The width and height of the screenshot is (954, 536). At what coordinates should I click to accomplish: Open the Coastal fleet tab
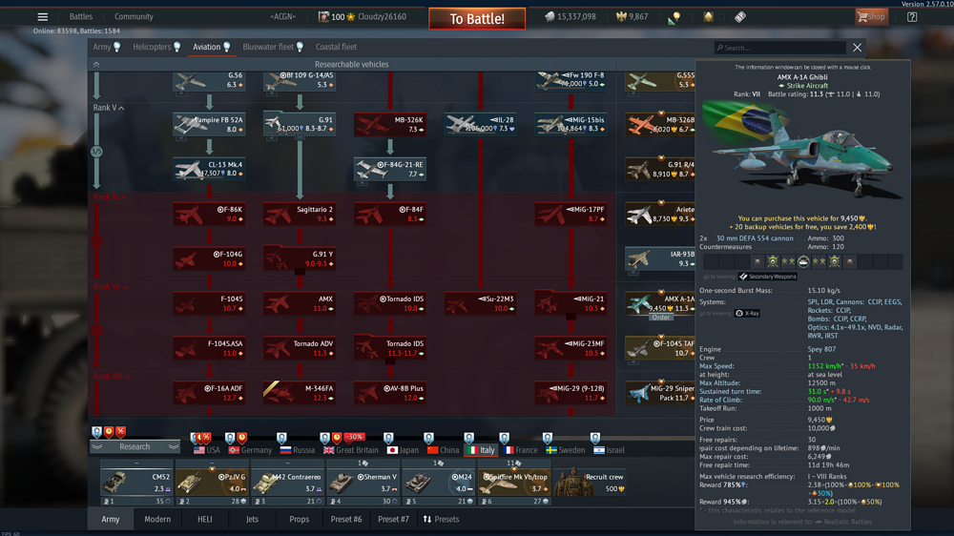pos(336,47)
